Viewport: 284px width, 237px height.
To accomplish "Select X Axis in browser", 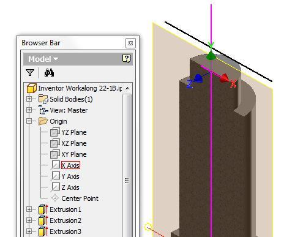I will [x=70, y=165].
